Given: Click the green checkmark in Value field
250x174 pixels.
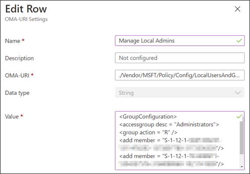Looking at the screenshot, I should 239,116.
